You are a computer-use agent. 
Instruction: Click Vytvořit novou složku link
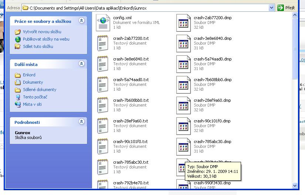click(x=42, y=32)
